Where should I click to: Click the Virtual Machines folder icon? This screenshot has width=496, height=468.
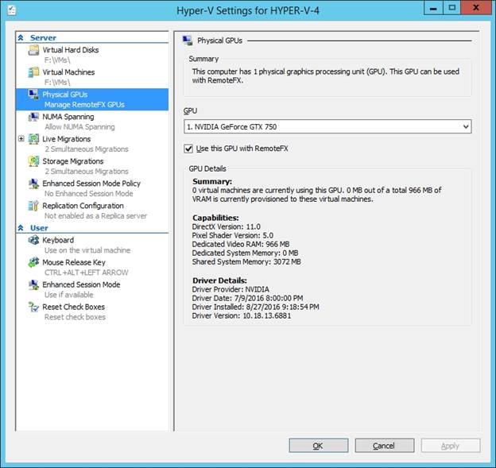33,72
